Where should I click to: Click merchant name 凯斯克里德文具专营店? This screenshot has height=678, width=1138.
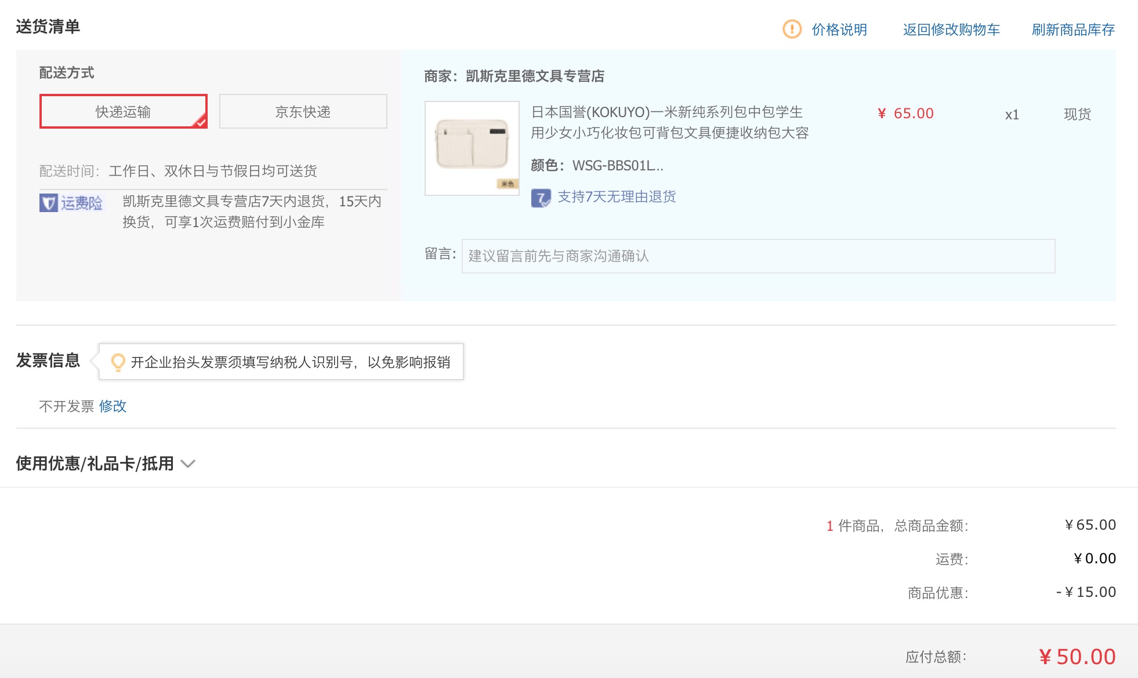pyautogui.click(x=535, y=76)
